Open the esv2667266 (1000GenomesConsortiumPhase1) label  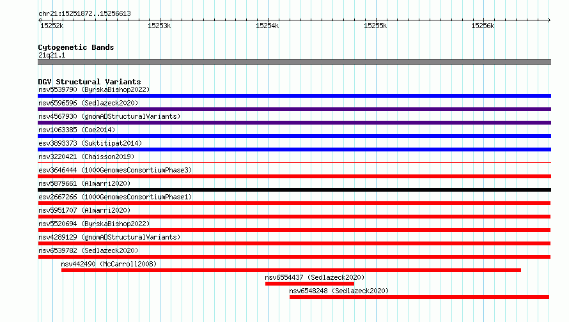coord(115,197)
